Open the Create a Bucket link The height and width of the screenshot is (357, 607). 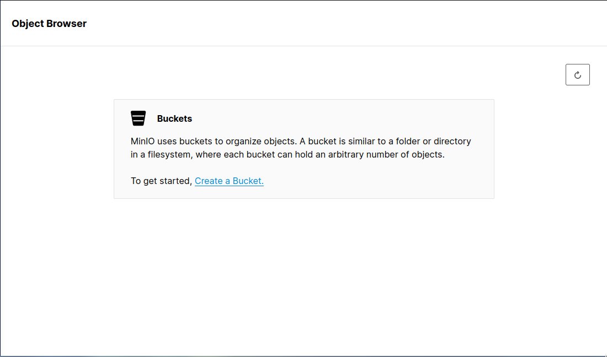coord(229,181)
